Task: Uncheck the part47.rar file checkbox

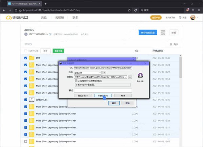Action: tap(26, 134)
